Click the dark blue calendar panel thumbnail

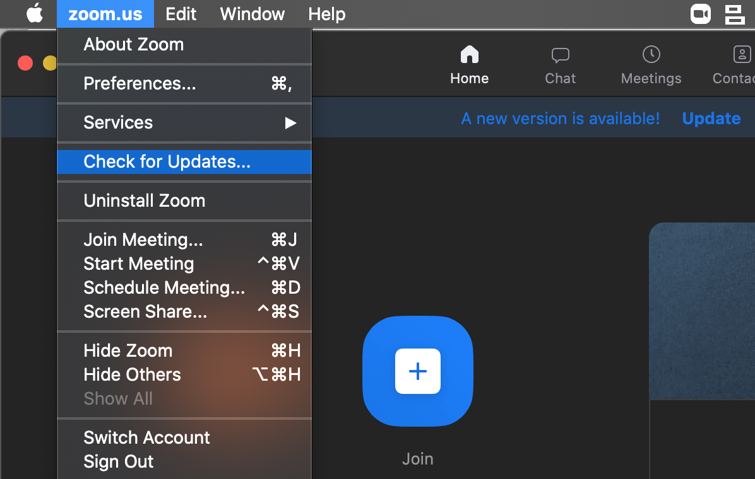[x=702, y=311]
